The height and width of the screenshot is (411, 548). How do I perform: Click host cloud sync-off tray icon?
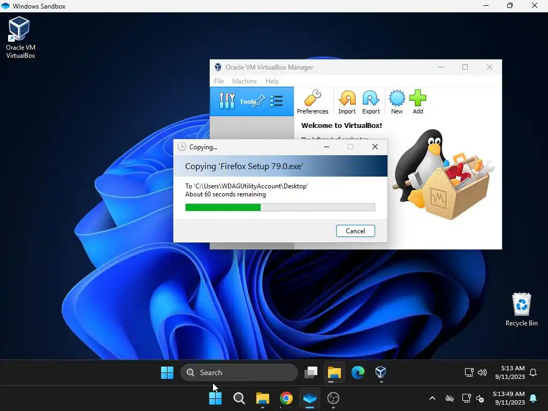[x=450, y=398]
